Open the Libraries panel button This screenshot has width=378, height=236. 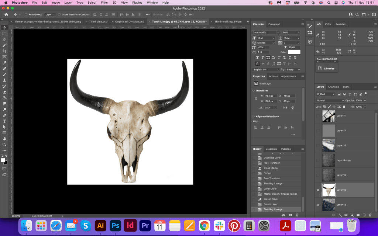[327, 68]
